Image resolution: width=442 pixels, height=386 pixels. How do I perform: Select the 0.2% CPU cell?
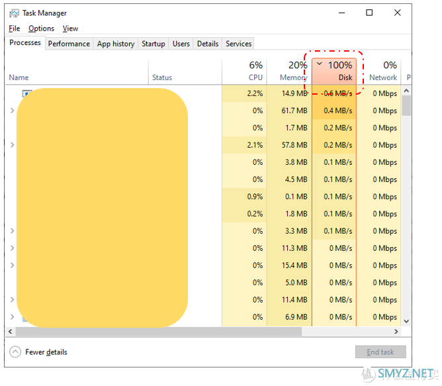pyautogui.click(x=244, y=214)
